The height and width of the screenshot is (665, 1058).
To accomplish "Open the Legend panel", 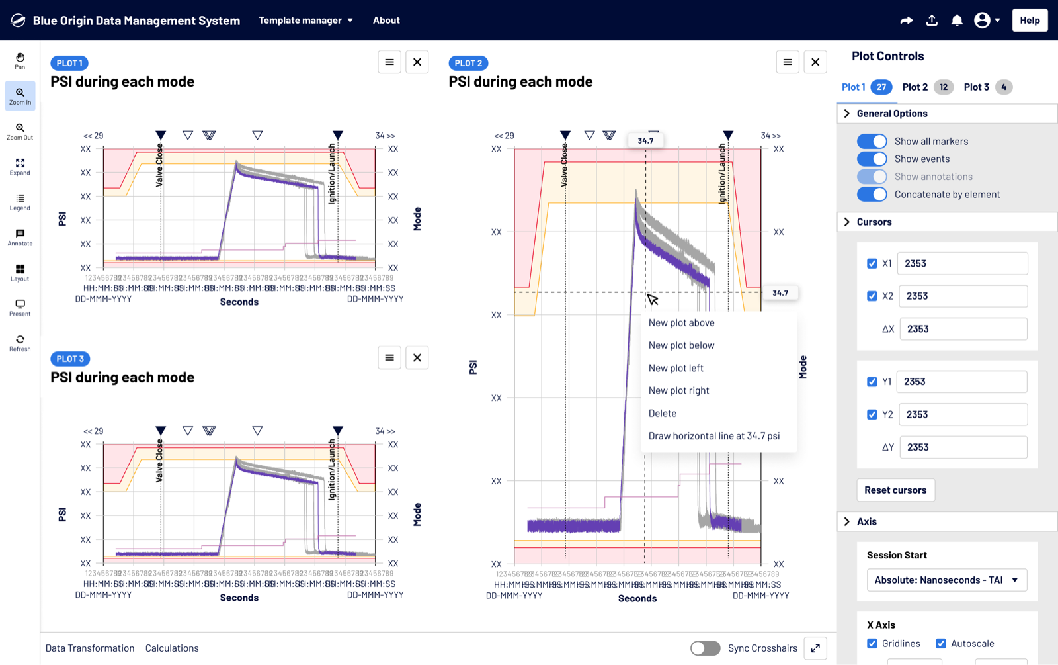I will 20,202.
